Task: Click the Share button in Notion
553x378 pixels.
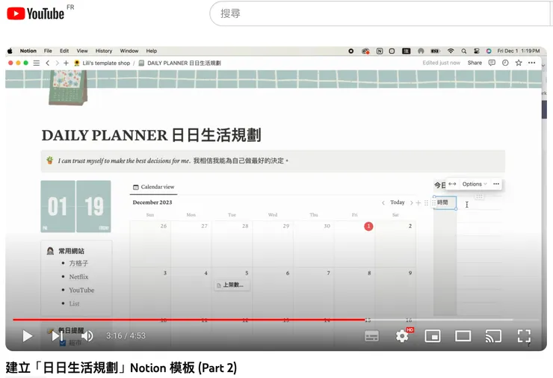Action: (x=475, y=63)
